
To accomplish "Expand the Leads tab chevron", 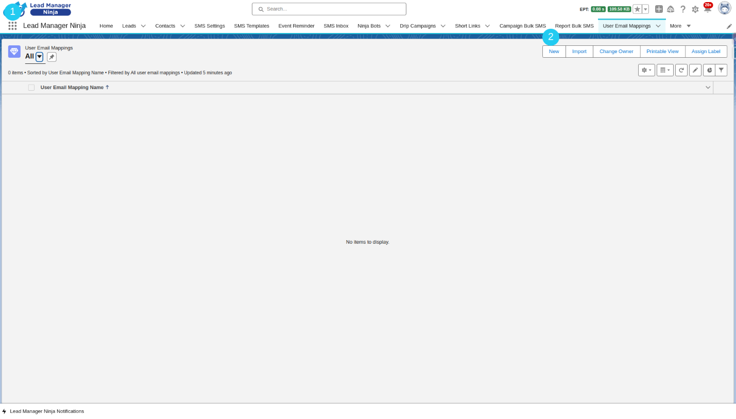I will (143, 26).
